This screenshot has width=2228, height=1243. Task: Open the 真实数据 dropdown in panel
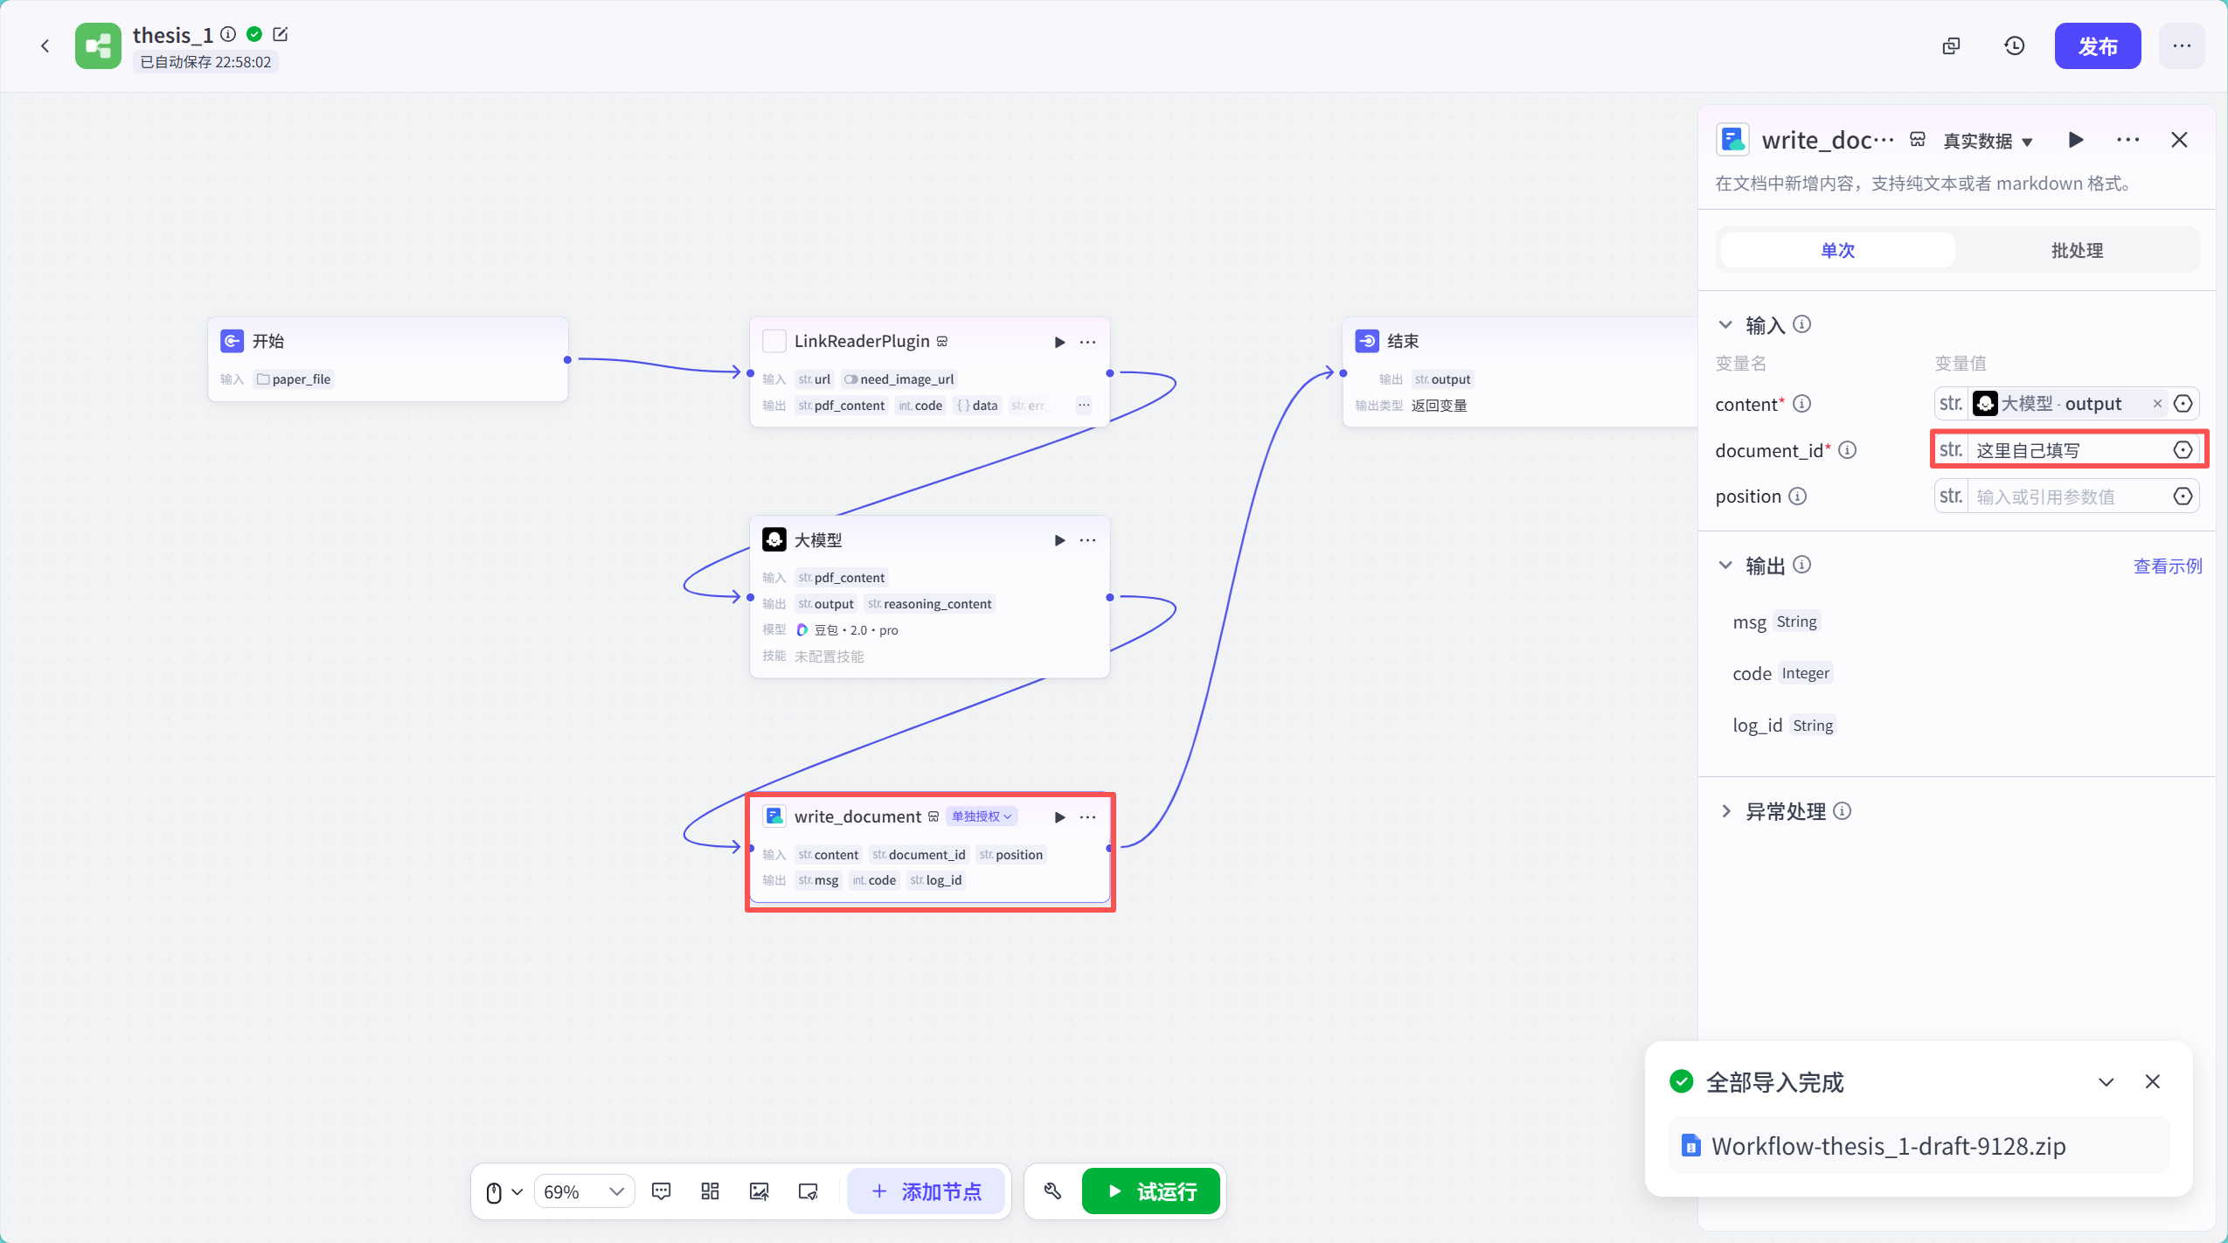tap(1989, 141)
